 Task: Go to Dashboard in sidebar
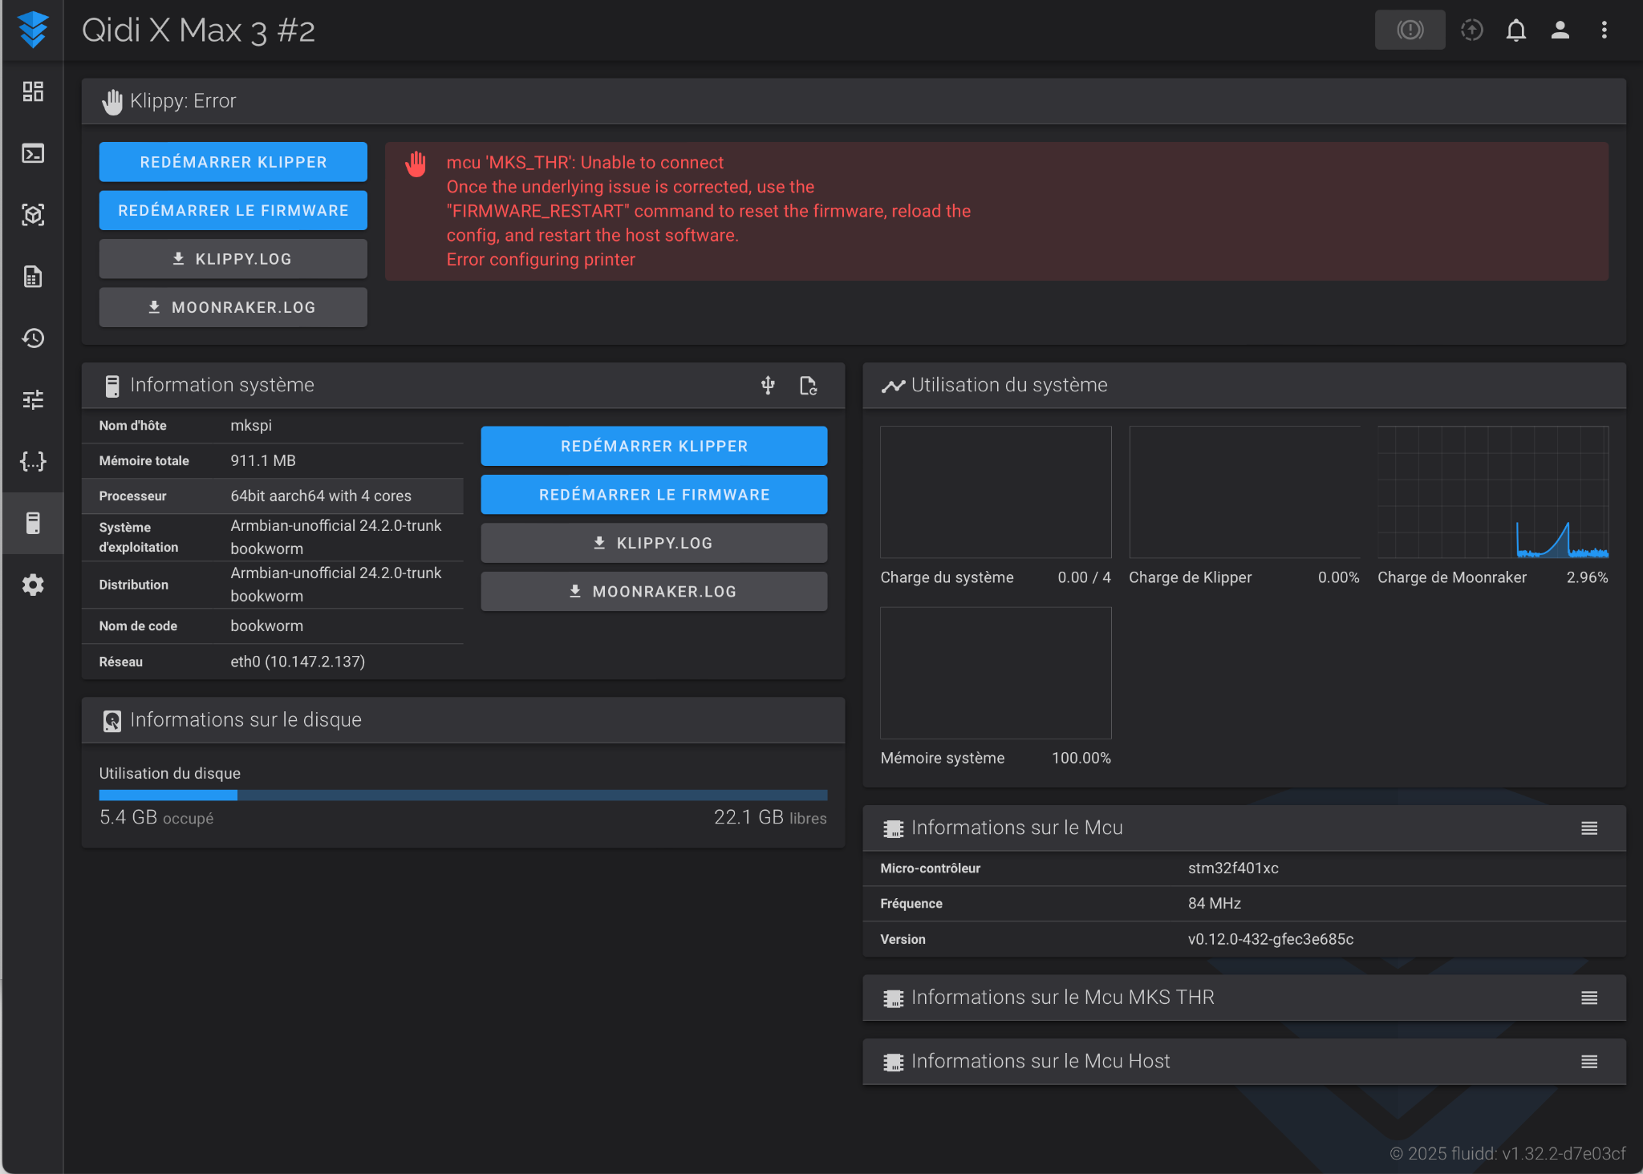33,91
